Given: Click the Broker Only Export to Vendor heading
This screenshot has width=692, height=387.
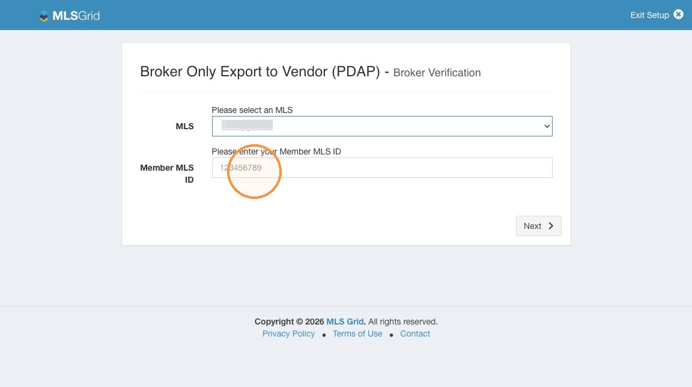Looking at the screenshot, I should [x=260, y=72].
